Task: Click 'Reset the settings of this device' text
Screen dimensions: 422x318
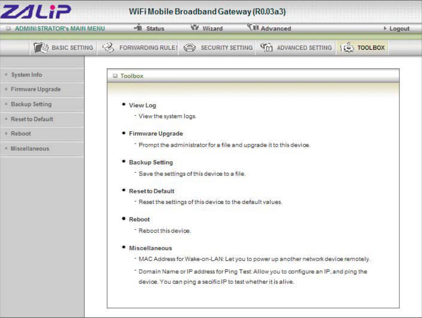Action: click(210, 202)
